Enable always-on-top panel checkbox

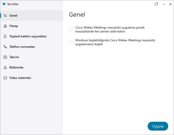[71, 29]
